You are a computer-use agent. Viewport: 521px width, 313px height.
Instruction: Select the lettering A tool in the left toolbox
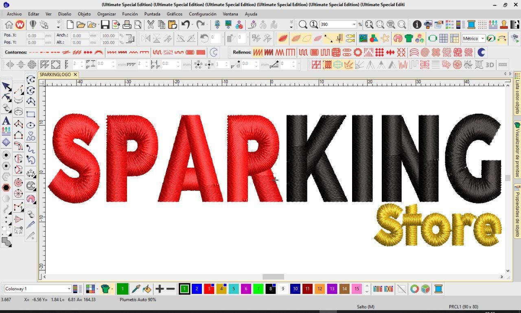[6, 121]
